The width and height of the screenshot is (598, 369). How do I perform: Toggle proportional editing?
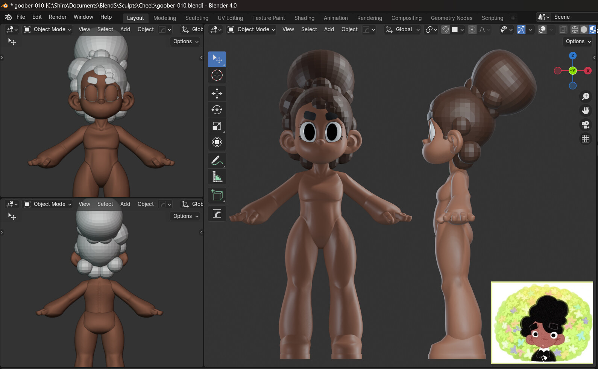click(x=472, y=29)
